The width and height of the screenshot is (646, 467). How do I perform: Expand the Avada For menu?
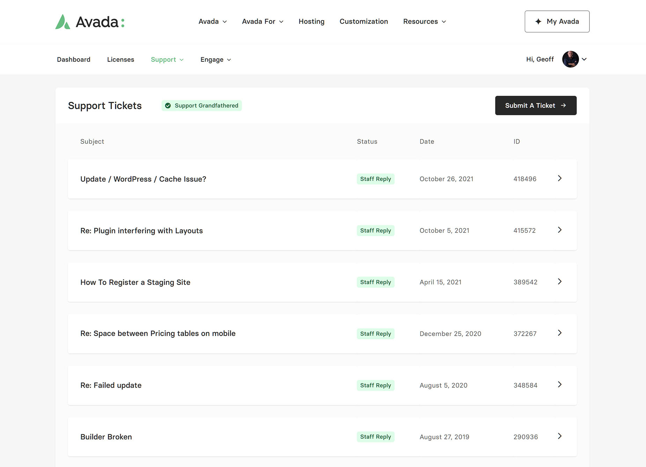point(263,21)
